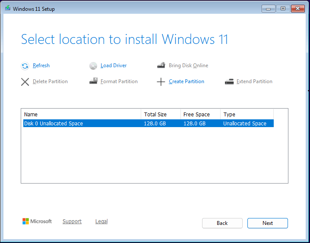The width and height of the screenshot is (310, 243).
Task: Close the Windows 11 Setup window
Action: pyautogui.click(x=298, y=9)
